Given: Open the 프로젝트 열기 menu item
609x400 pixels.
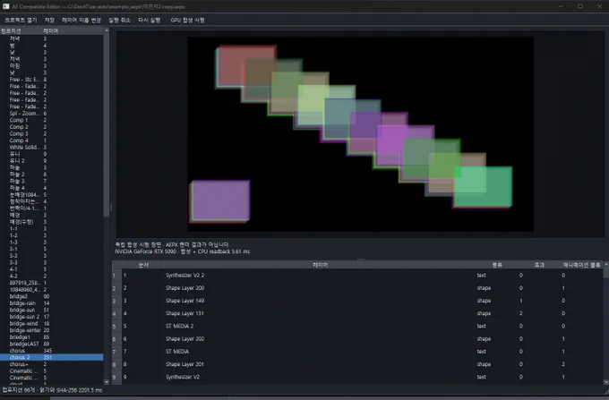Looking at the screenshot, I should point(21,21).
